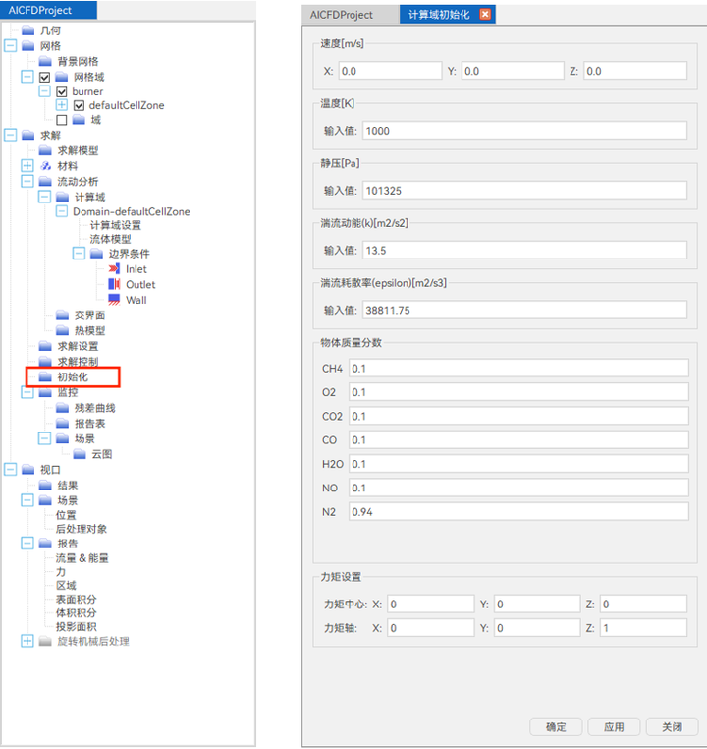
Task: Click the H2O mass fraction field
Action: click(x=518, y=463)
